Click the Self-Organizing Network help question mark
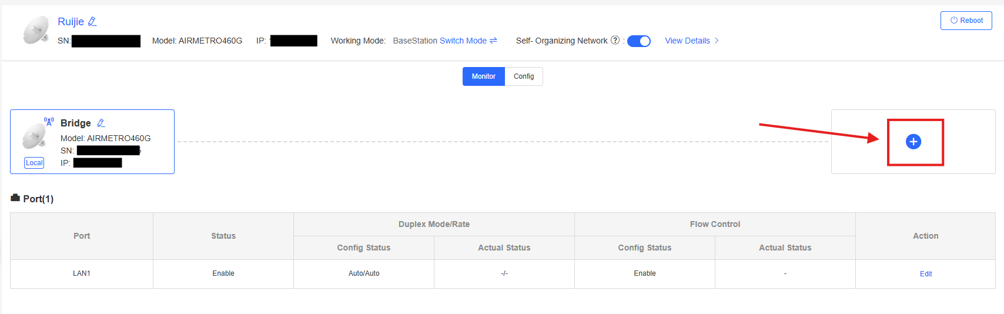The height and width of the screenshot is (314, 1004). pos(615,41)
